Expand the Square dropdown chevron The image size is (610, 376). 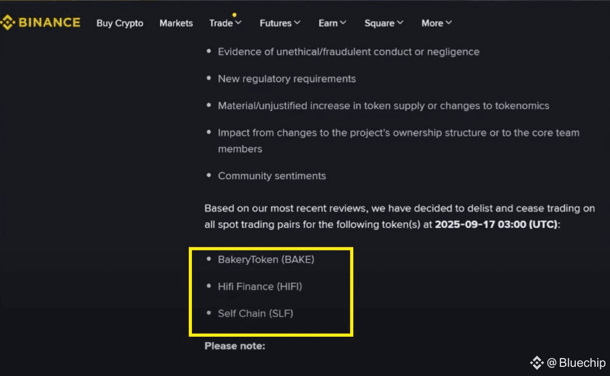coord(400,23)
